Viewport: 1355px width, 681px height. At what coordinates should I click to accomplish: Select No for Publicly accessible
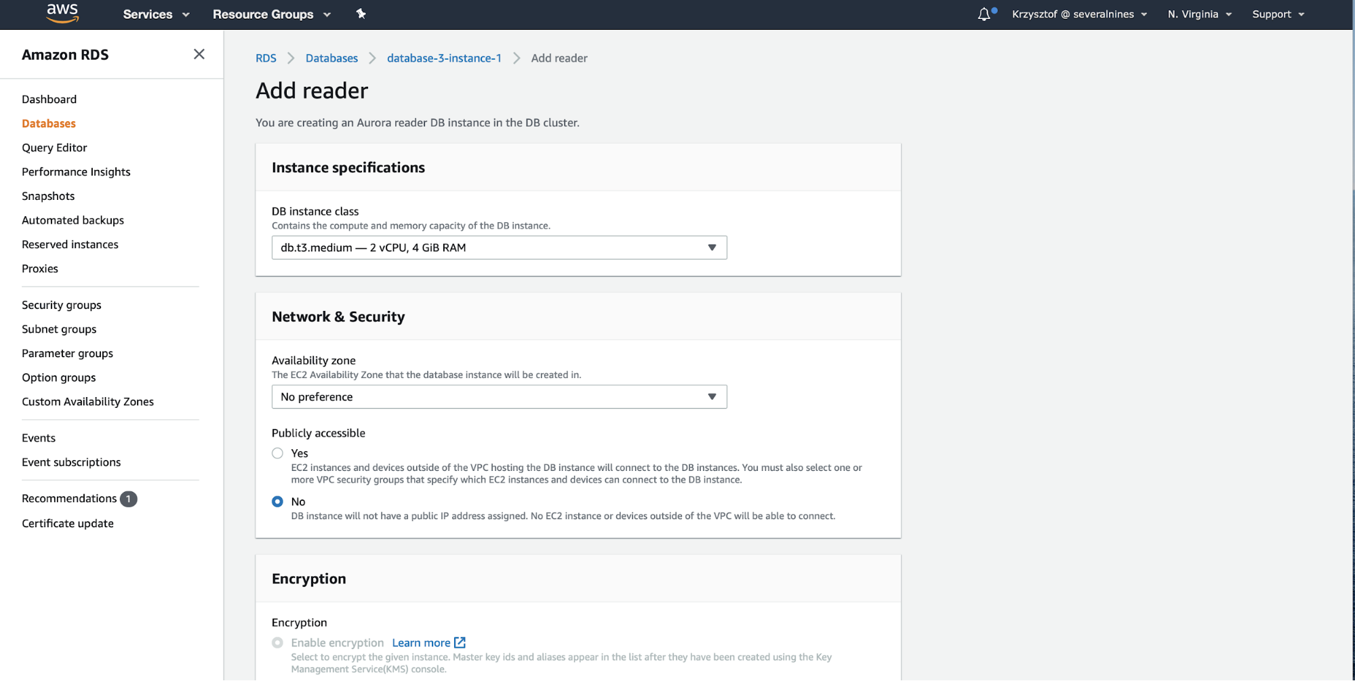277,501
